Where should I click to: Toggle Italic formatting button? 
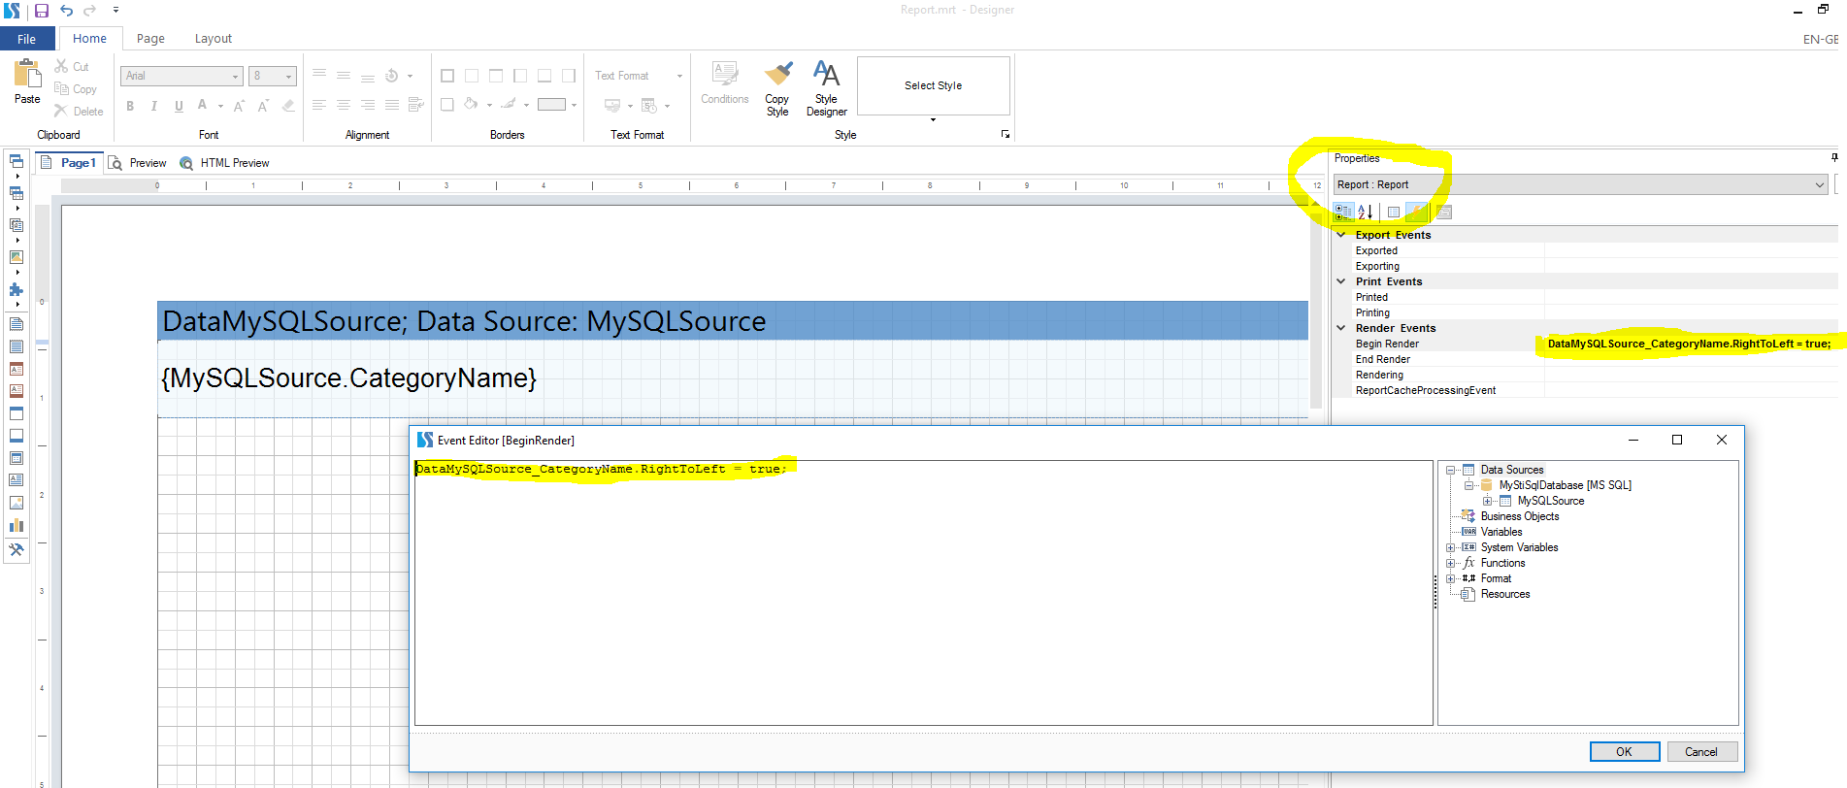[x=154, y=106]
